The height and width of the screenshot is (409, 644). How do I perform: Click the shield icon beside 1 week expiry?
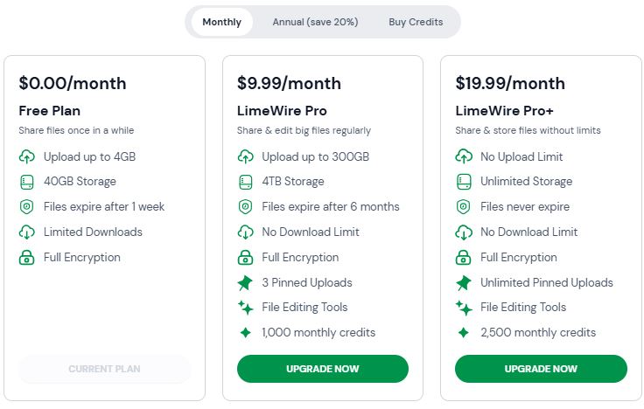coord(27,207)
